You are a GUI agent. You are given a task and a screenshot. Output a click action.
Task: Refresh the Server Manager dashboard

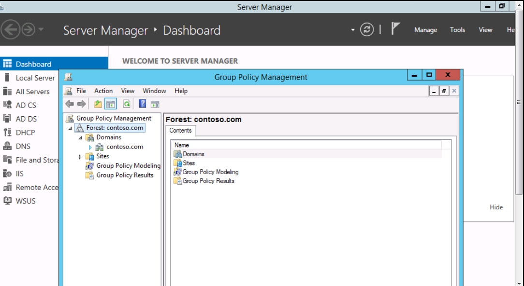(367, 30)
